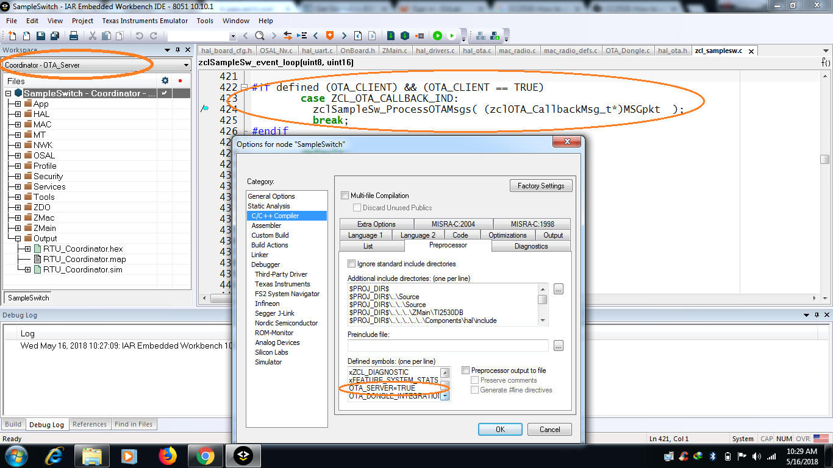The width and height of the screenshot is (833, 468).
Task: Select Texas Instruments in the Category list
Action: (282, 284)
